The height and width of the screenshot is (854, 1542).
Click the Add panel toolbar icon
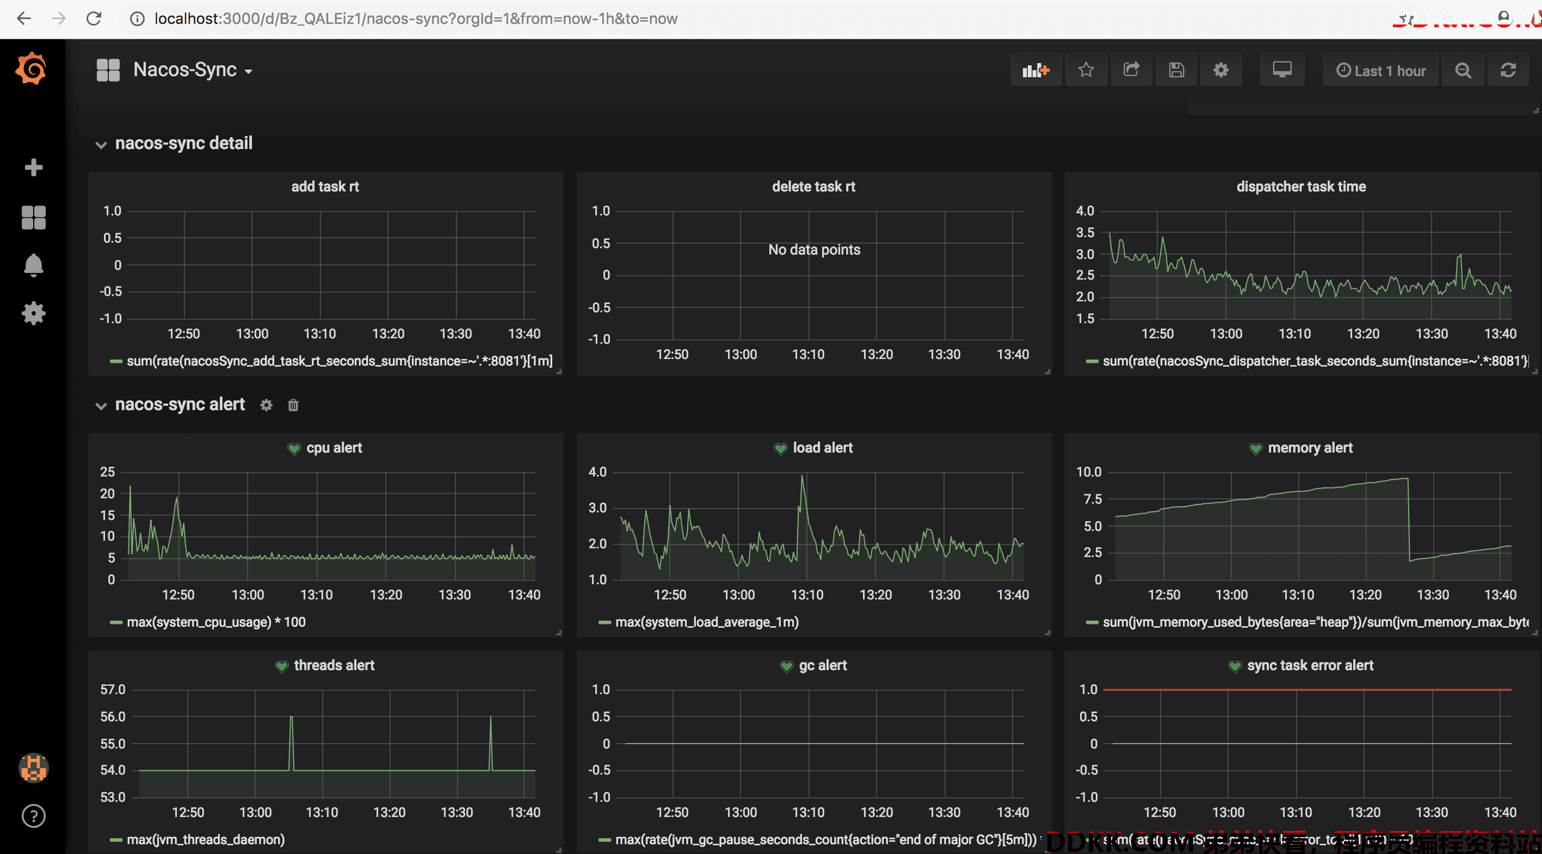(x=1036, y=71)
